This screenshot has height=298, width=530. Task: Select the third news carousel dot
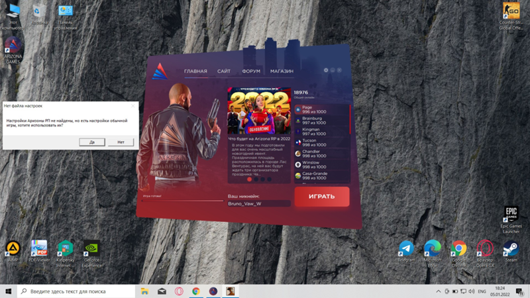pyautogui.click(x=262, y=179)
